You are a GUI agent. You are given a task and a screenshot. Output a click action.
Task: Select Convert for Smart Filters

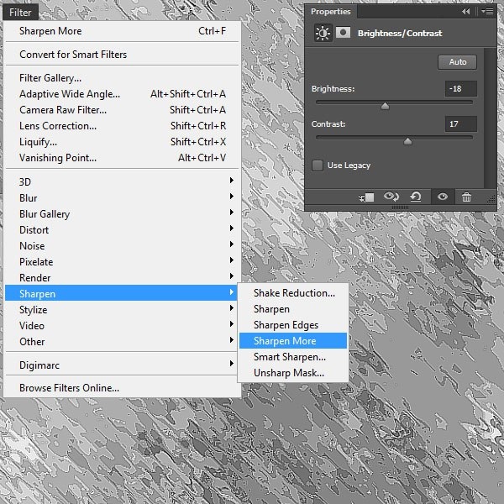tap(122, 55)
